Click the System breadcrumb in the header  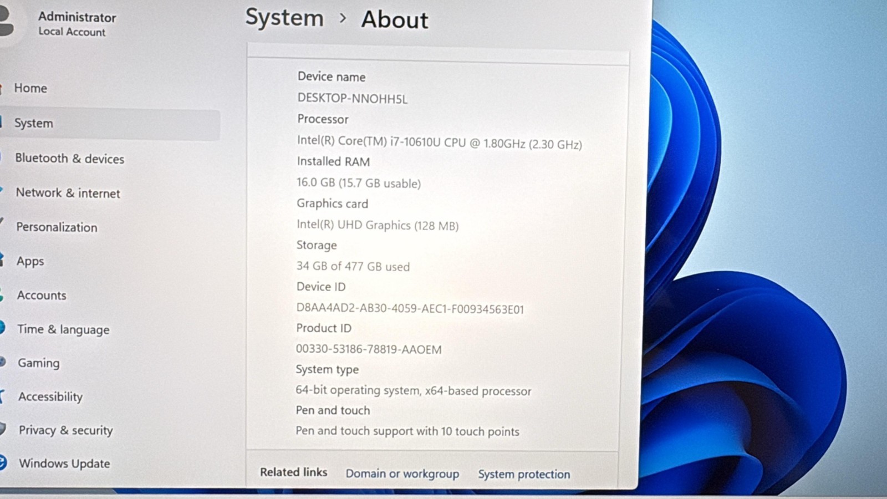284,18
